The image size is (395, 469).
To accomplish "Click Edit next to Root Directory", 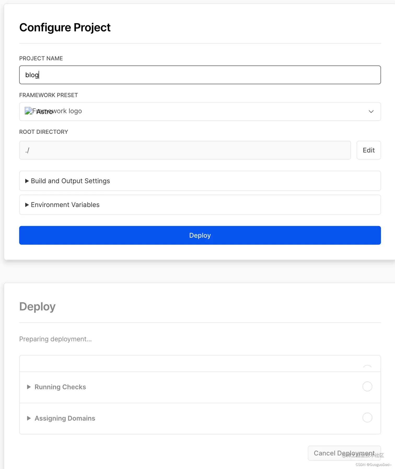I will (369, 150).
